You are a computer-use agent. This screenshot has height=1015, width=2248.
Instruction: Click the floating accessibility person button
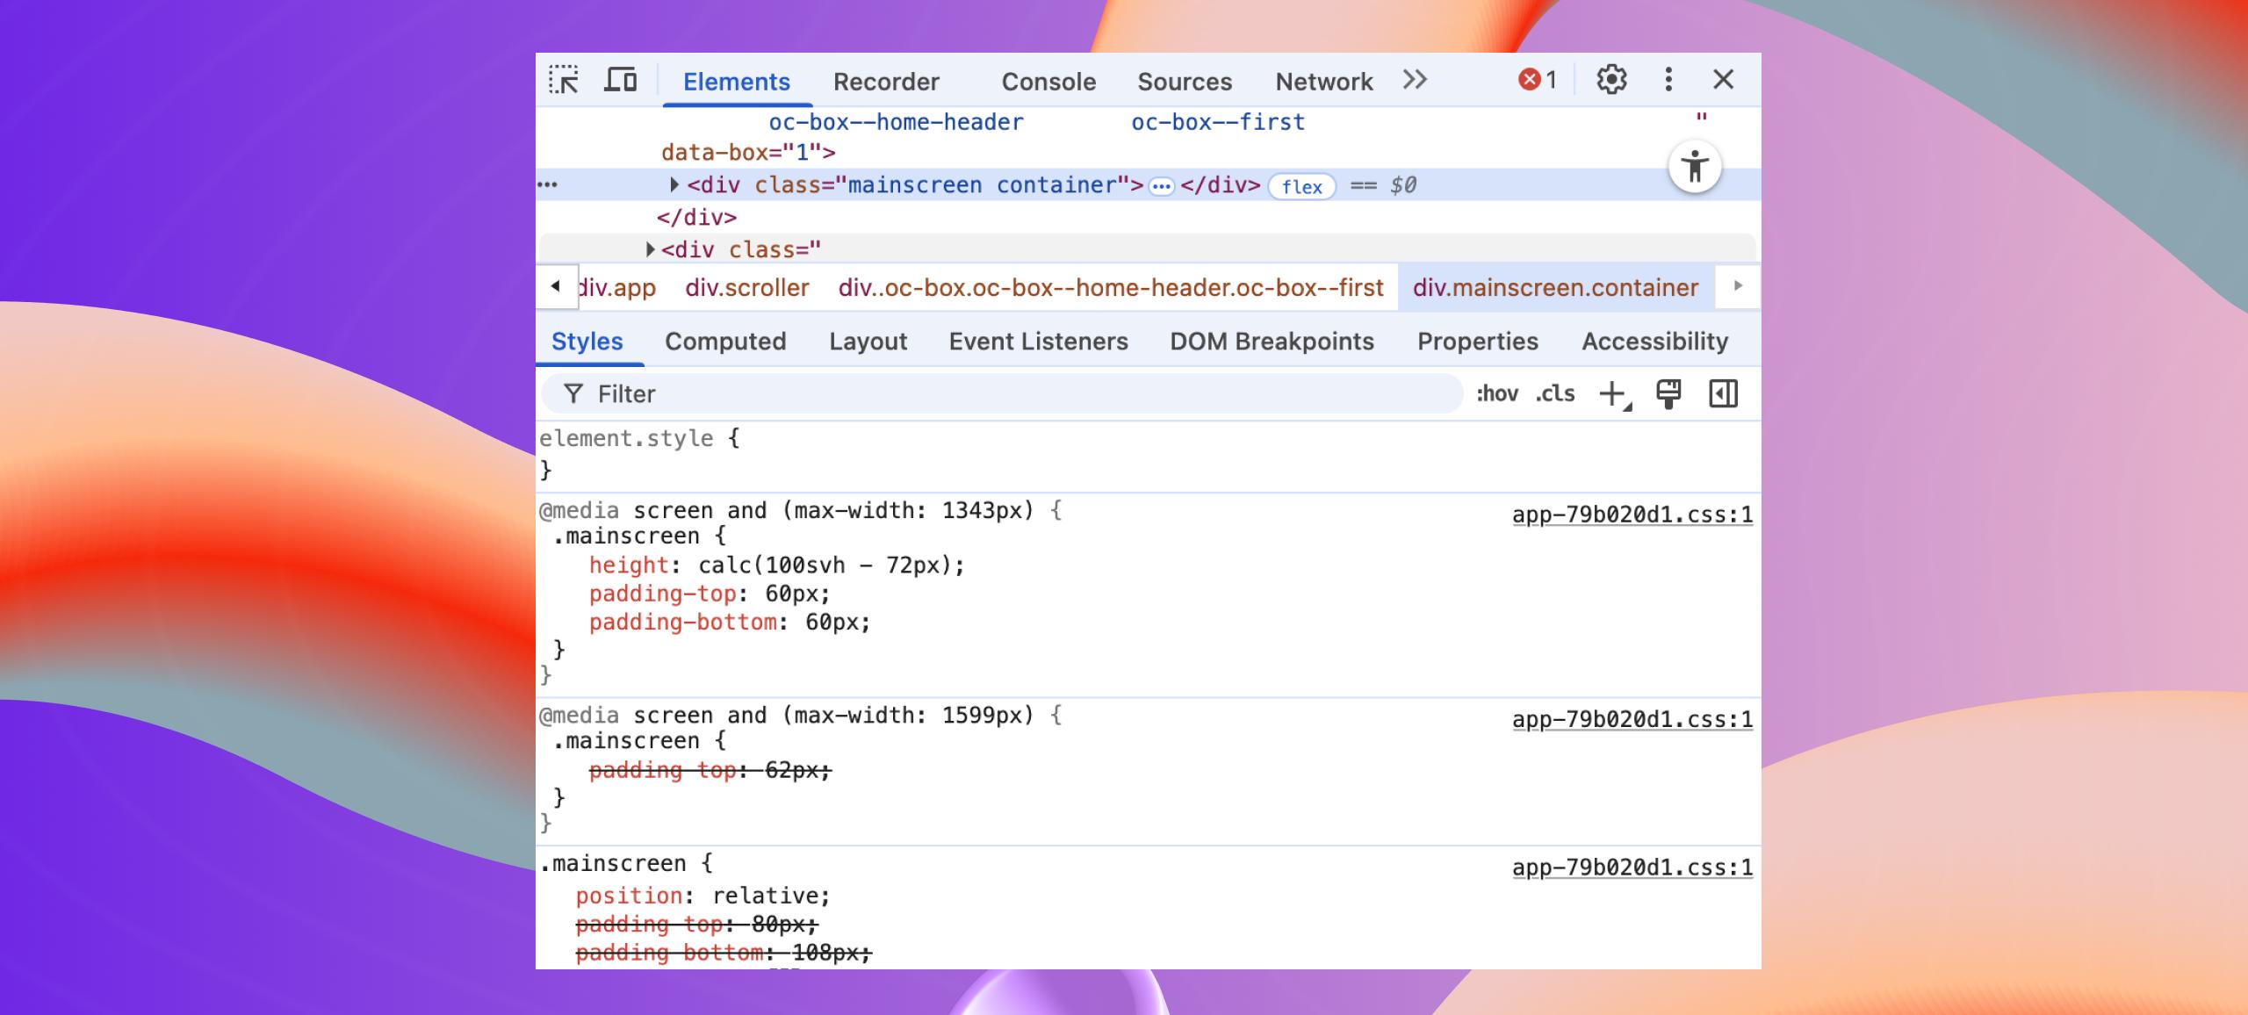pyautogui.click(x=1695, y=167)
